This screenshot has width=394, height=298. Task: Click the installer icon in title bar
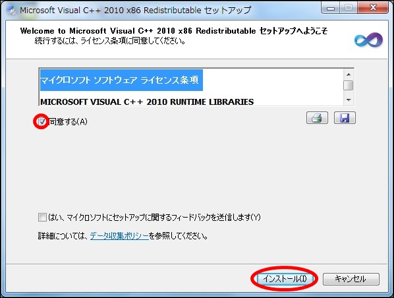[11, 10]
